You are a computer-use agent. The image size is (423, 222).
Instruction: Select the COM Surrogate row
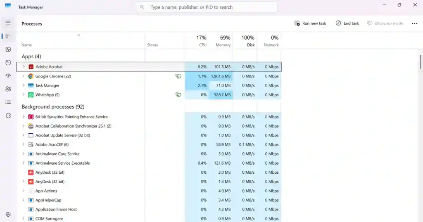point(149,219)
